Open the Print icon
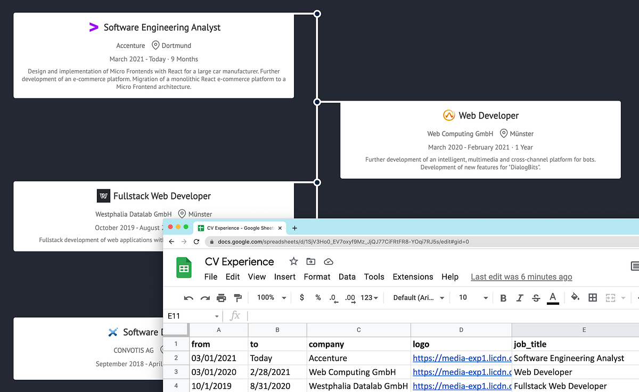 click(221, 298)
